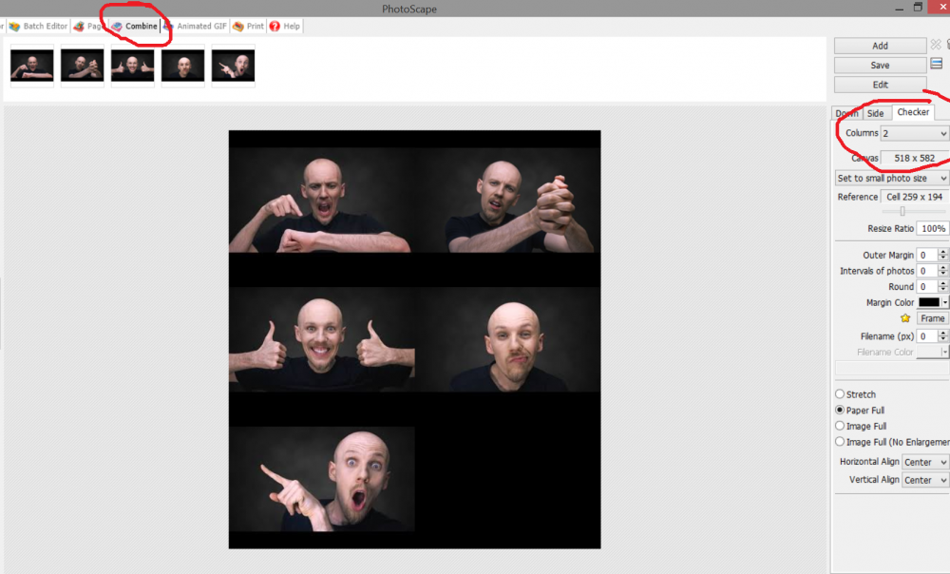The height and width of the screenshot is (574, 950).
Task: Click the black Margin Color swatch
Action: coord(928,302)
